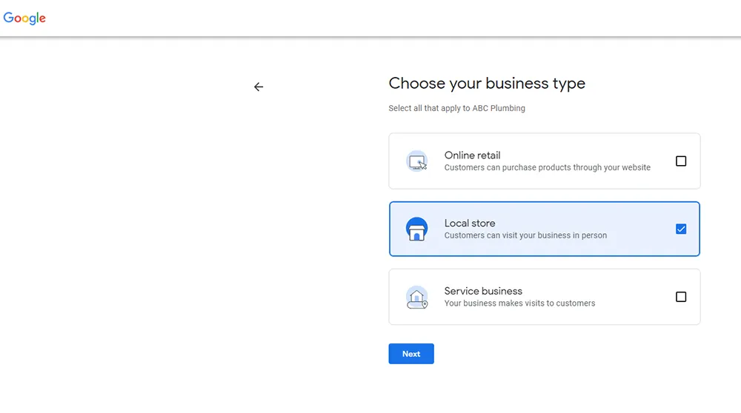741x413 pixels.
Task: Select the Service business title text
Action: coord(483,291)
